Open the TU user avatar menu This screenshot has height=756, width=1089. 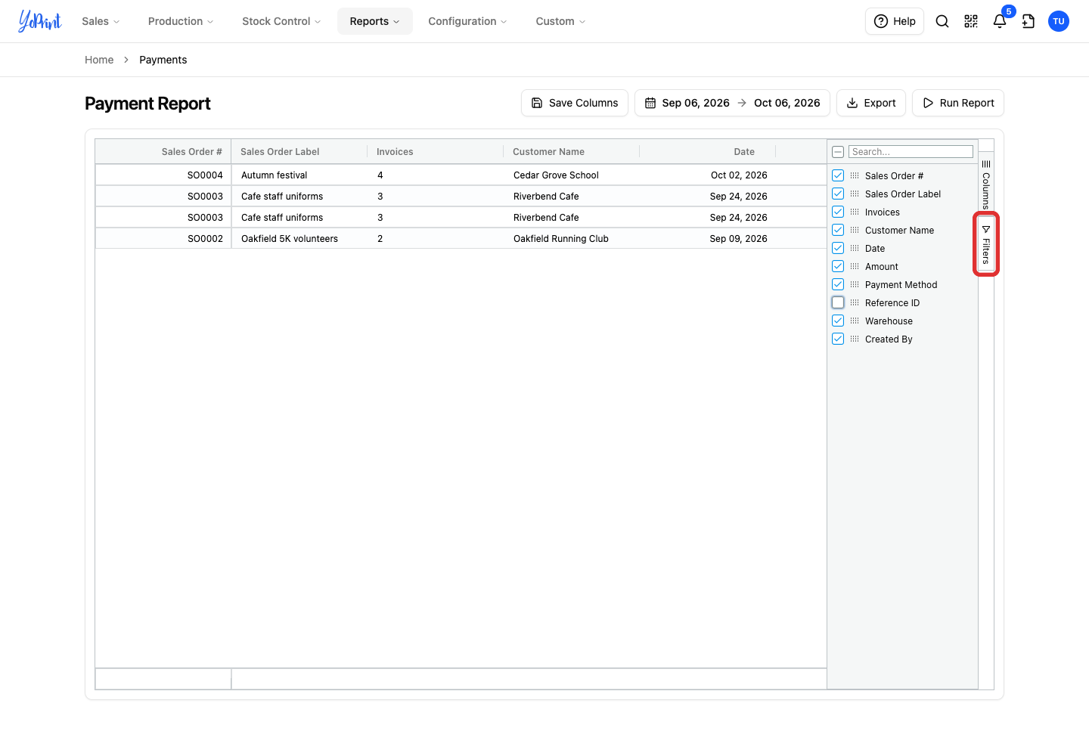(x=1059, y=21)
